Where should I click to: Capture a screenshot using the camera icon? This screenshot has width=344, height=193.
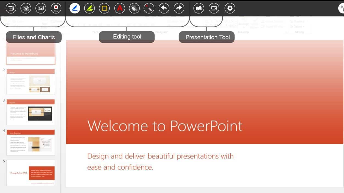point(26,8)
